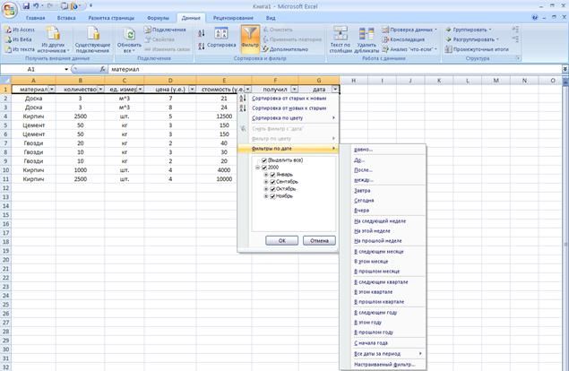Open Анализ "что-если"
This screenshot has height=371, width=569.
tap(410, 49)
